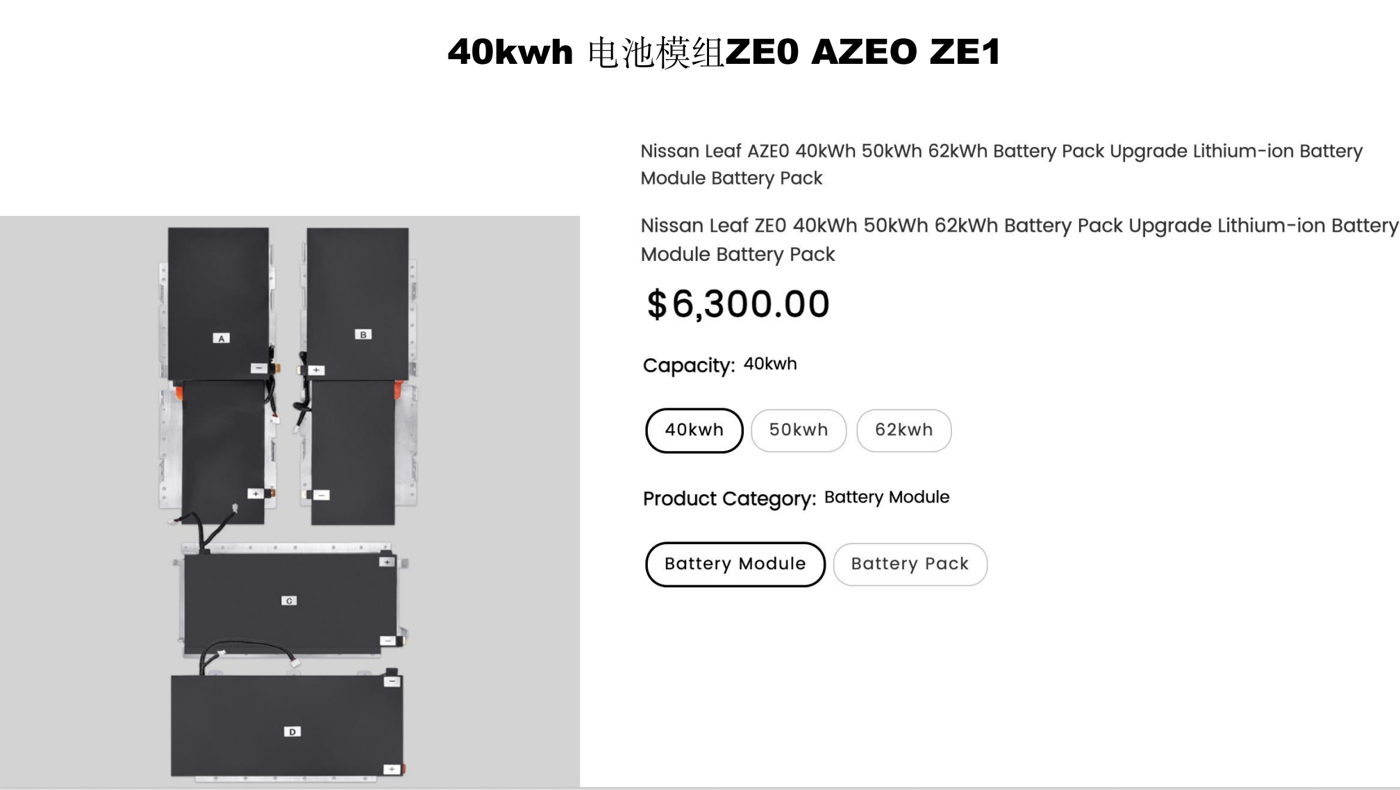The image size is (1400, 790).
Task: Click the $6,300.00 price text
Action: click(738, 304)
